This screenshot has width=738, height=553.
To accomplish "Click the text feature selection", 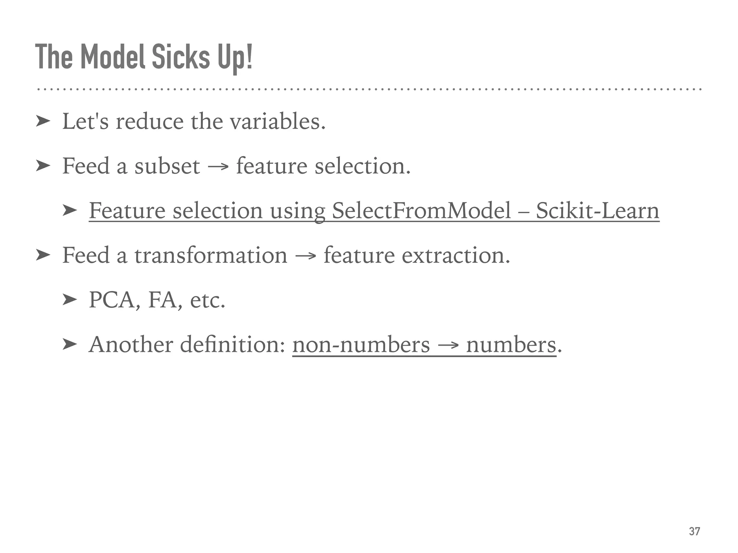I will (x=323, y=166).
